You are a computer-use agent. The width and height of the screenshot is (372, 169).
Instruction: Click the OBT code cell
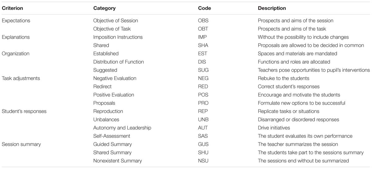pos(203,29)
